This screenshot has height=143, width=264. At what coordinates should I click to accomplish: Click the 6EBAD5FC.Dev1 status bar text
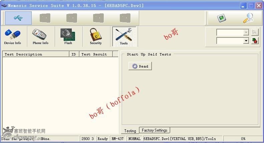[x=180, y=139]
